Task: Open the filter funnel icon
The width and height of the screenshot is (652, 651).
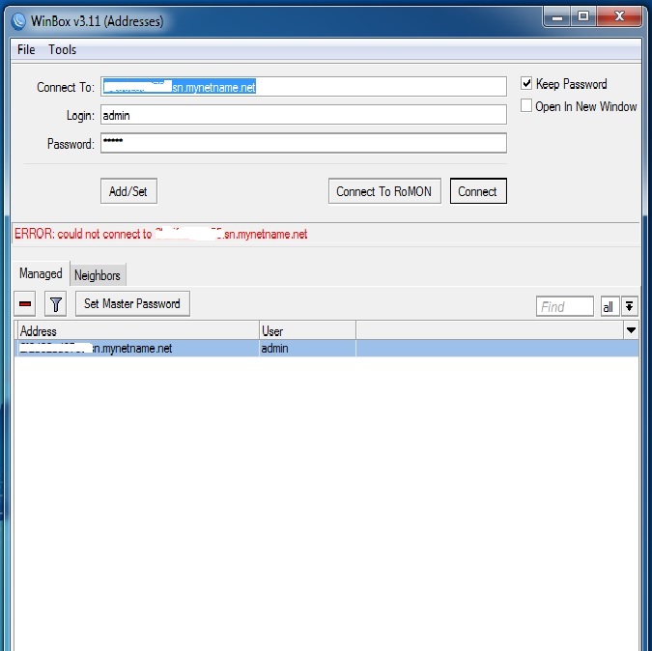Action: point(55,304)
